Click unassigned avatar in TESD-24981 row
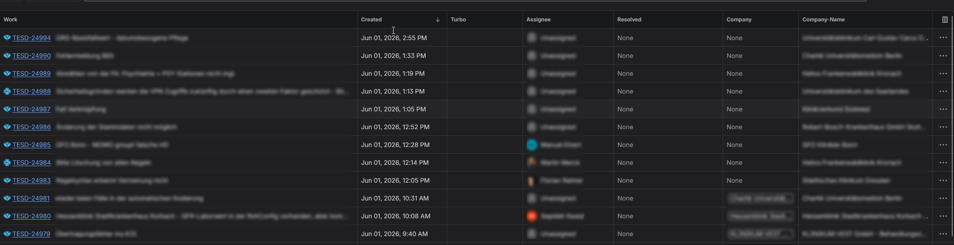 (x=532, y=198)
